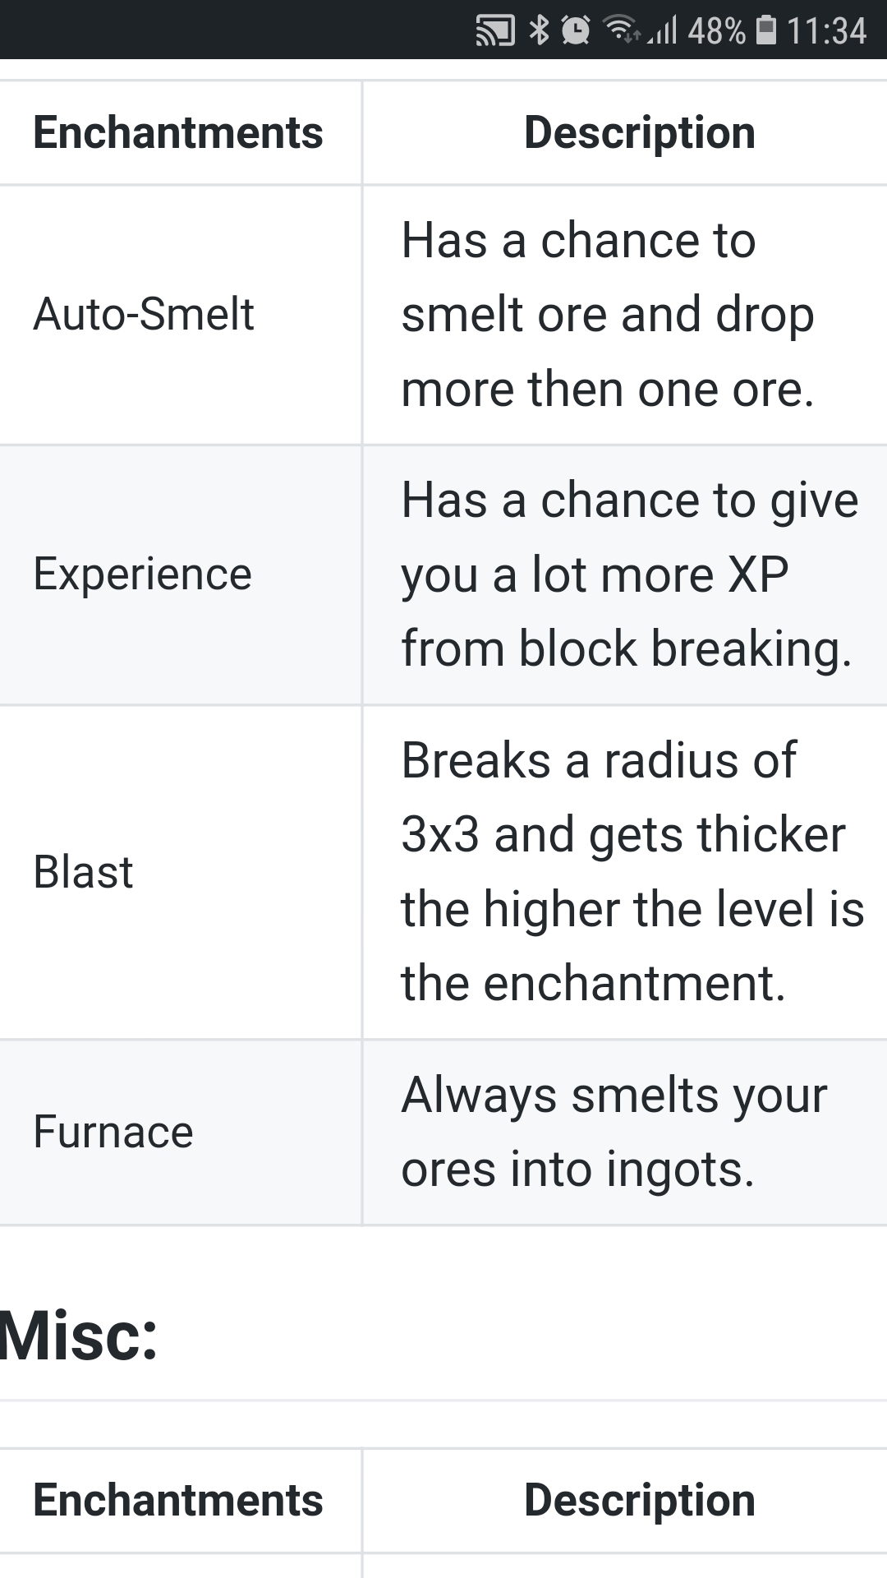
Task: Tap the first table's Enchantments header
Action: [x=178, y=132]
